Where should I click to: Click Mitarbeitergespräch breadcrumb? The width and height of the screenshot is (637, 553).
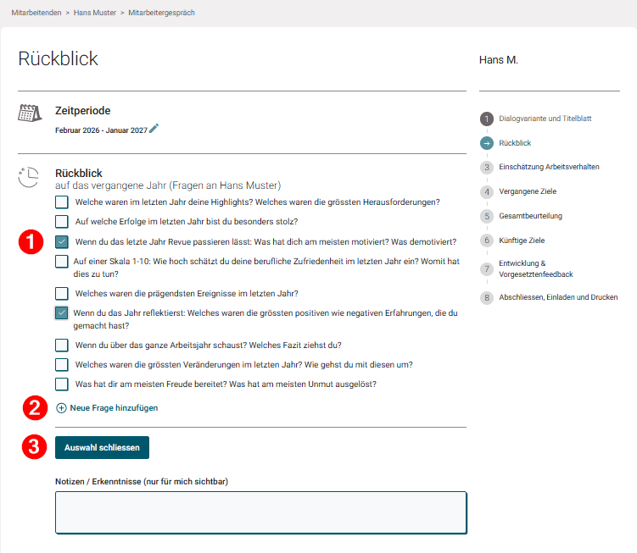[161, 13]
